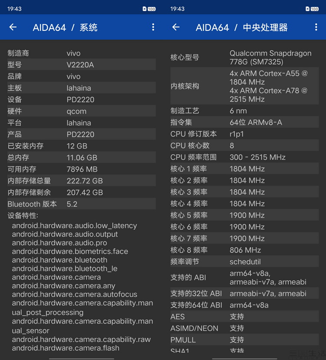Viewport: 326px width, 360px height.
Task: Tap android.hardware.camera.capability.raw entry
Action: (x=81, y=339)
